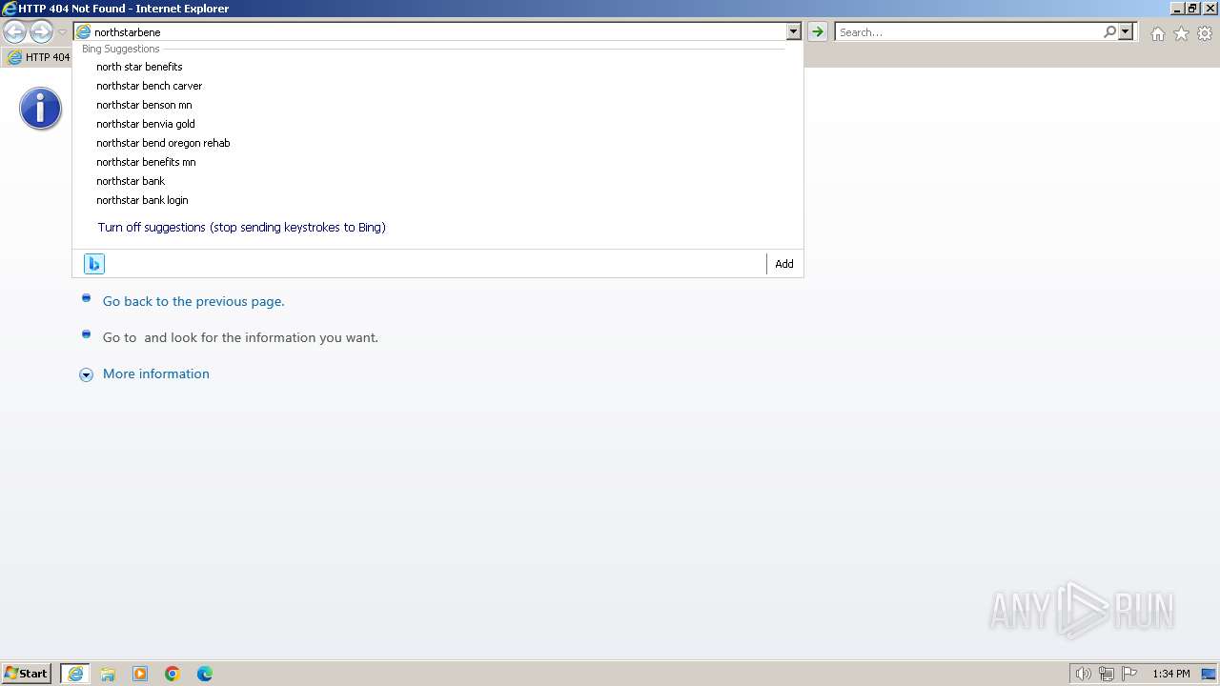The width and height of the screenshot is (1220, 686).
Task: Click the More information text link
Action: pos(156,373)
